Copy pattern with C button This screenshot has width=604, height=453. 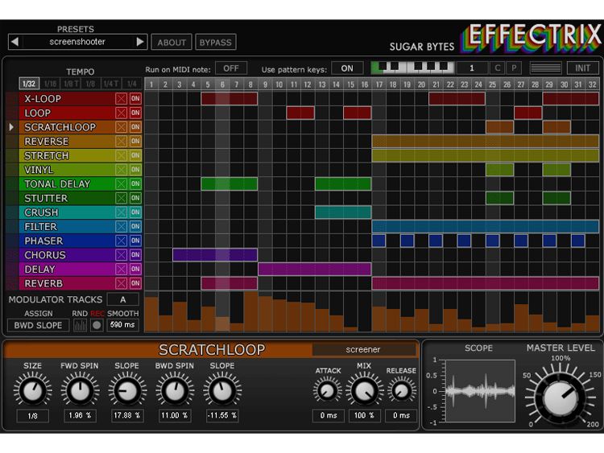(498, 68)
